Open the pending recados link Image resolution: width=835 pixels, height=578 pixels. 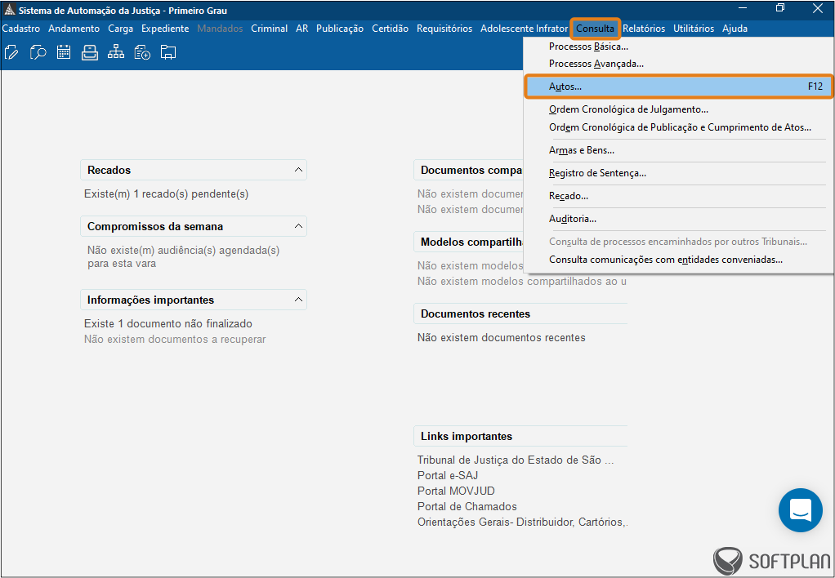coord(166,193)
